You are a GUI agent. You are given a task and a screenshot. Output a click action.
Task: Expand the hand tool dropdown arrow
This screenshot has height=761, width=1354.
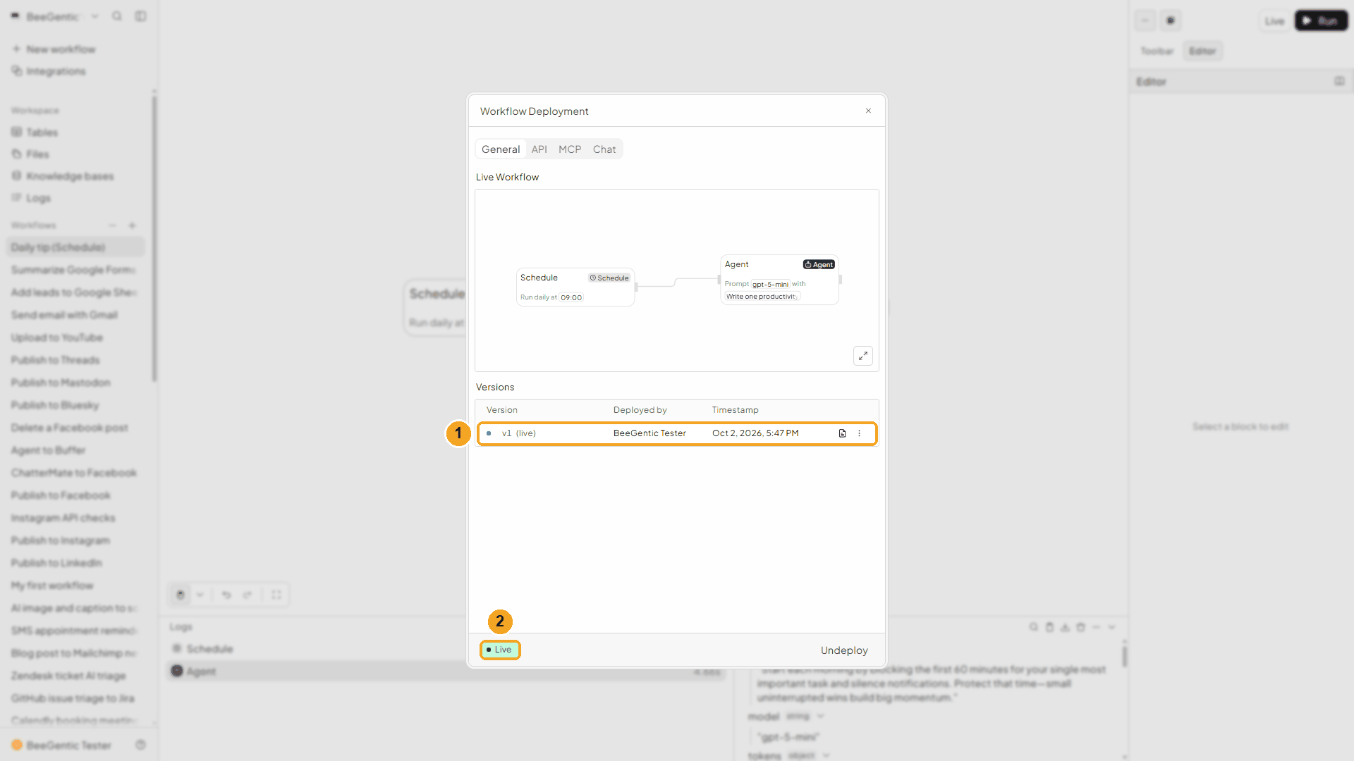[200, 595]
